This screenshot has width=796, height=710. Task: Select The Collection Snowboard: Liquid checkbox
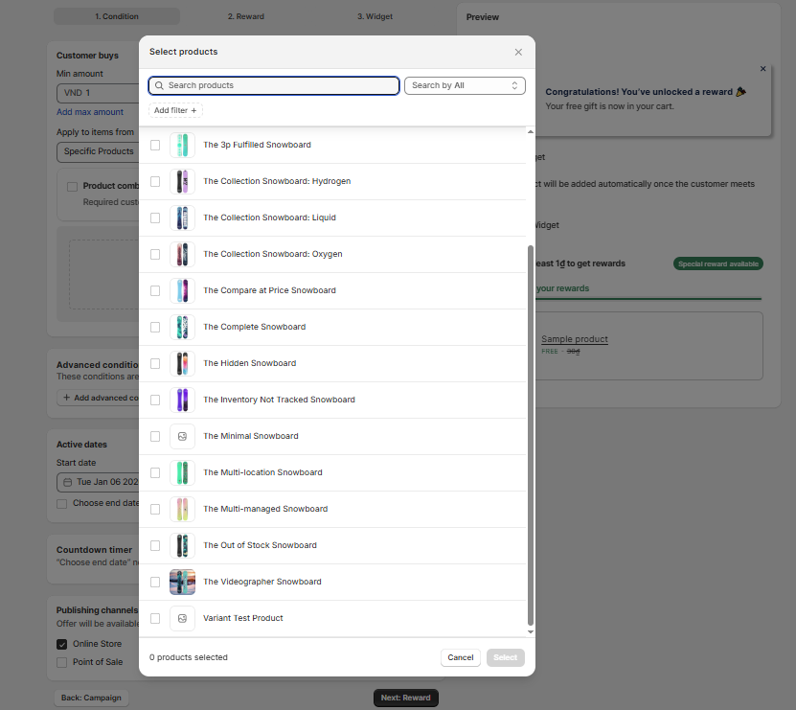[x=155, y=218]
